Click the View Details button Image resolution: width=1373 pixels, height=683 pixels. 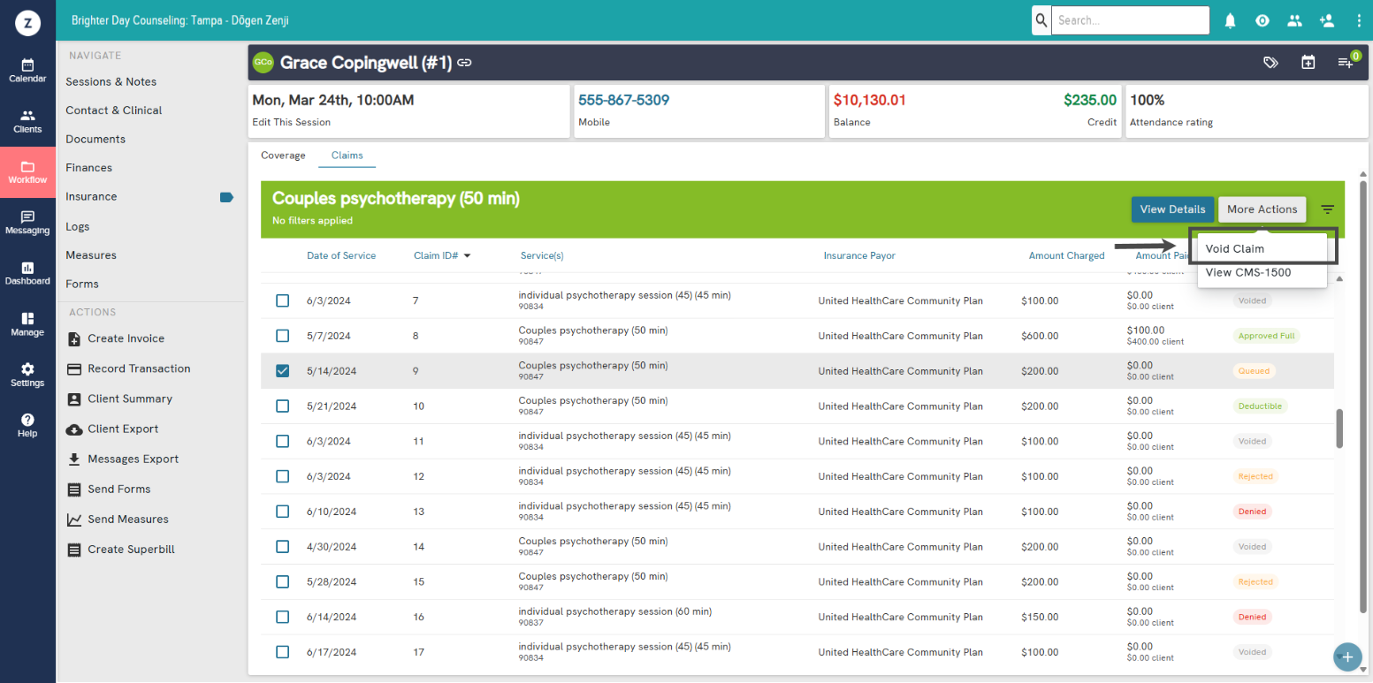click(x=1172, y=209)
